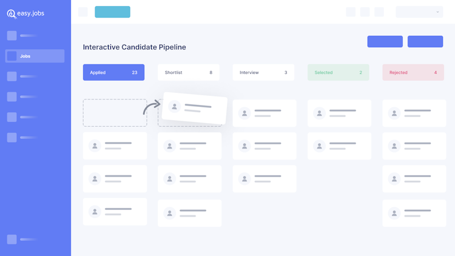Select the Applied stage tab

113,72
